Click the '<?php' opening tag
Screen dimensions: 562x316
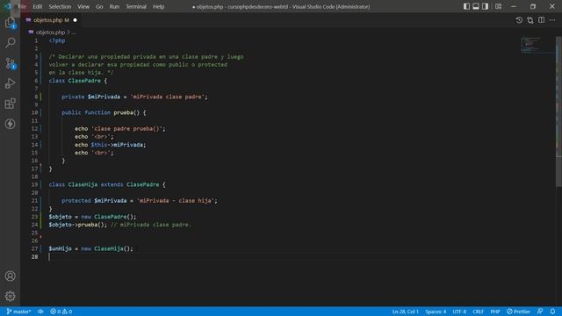point(57,40)
